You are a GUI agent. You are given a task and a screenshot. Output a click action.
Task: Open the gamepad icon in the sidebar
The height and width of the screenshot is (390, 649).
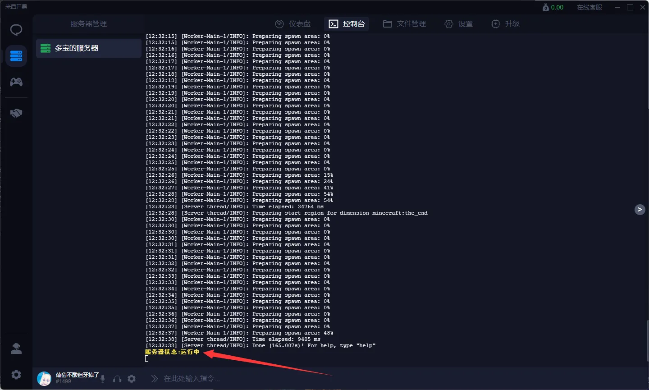[x=16, y=82]
